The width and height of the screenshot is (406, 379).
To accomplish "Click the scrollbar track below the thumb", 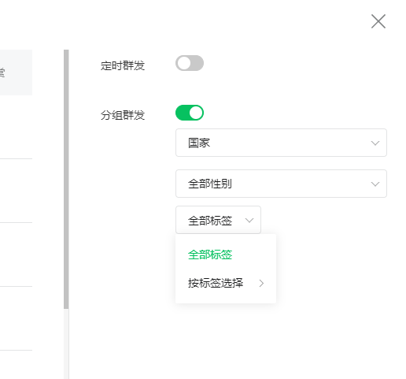I will 66,344.
